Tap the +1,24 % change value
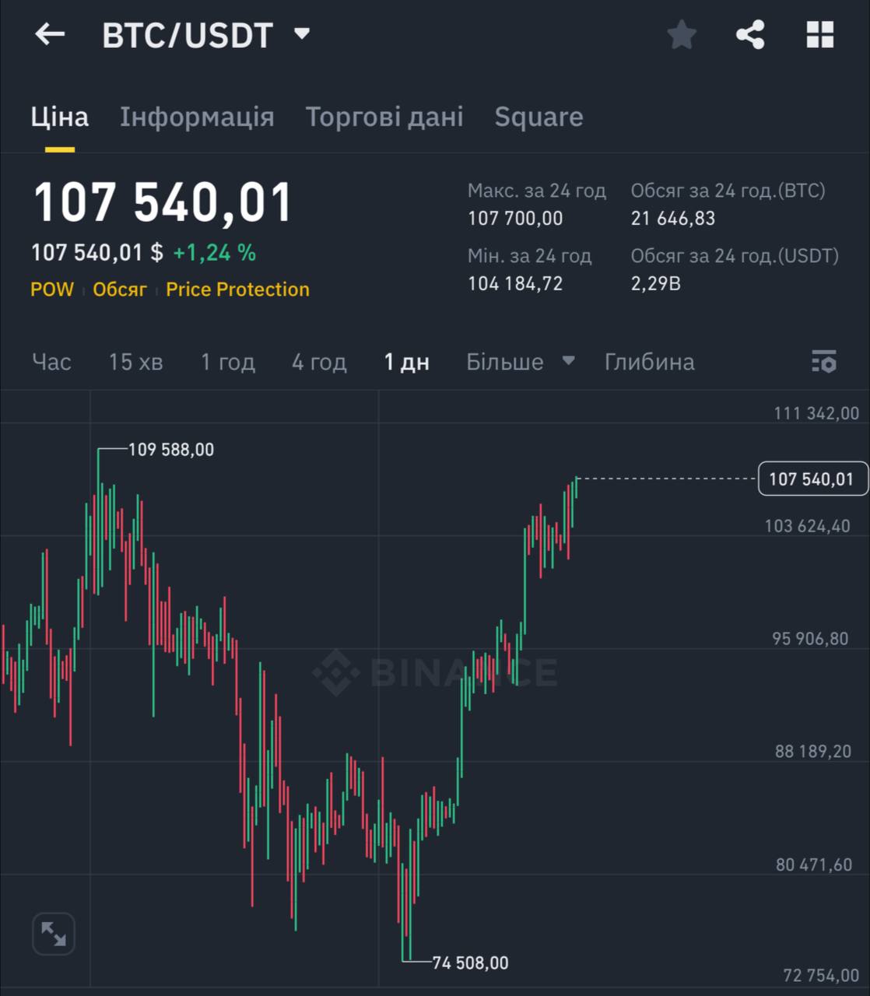The width and height of the screenshot is (870, 996). [214, 253]
